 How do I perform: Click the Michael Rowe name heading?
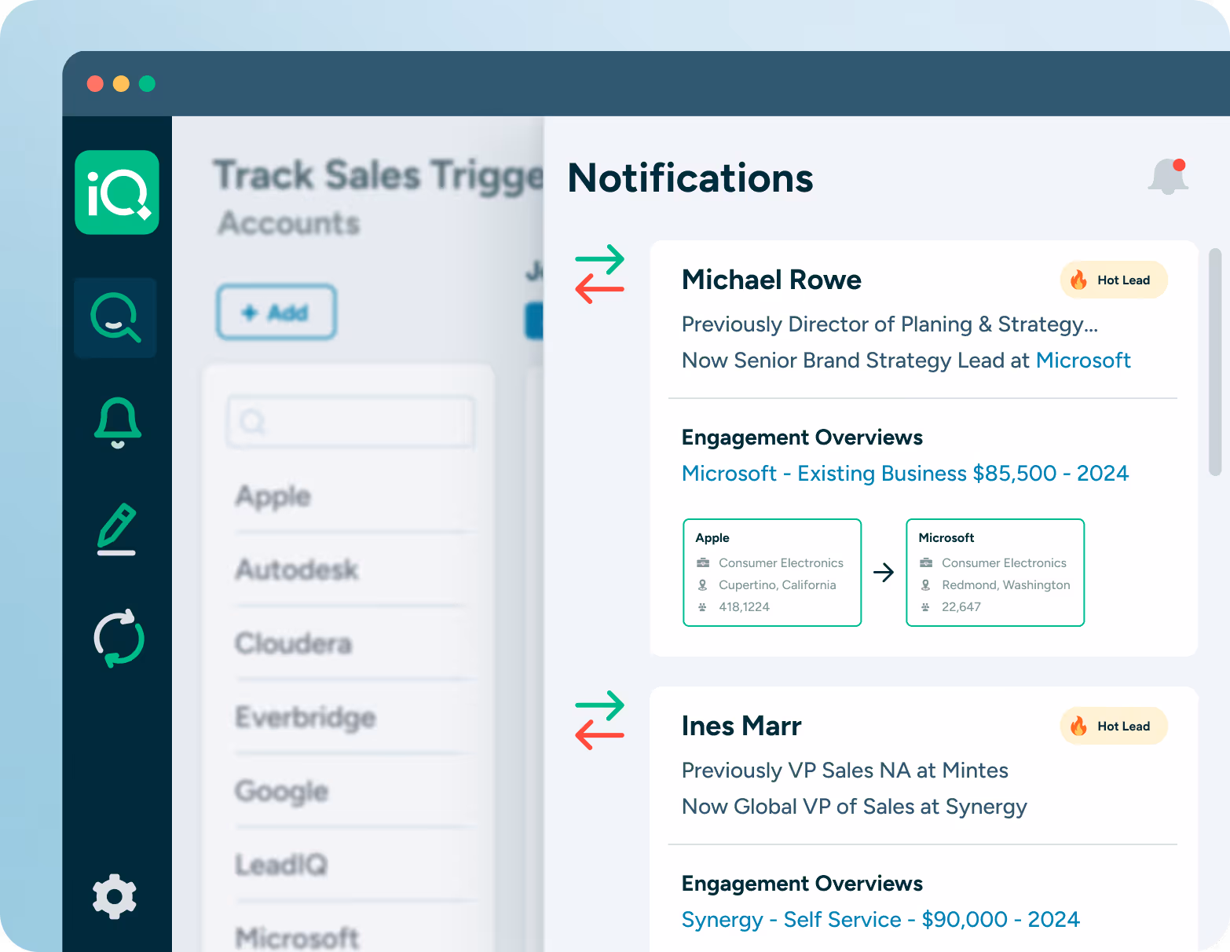click(x=771, y=280)
